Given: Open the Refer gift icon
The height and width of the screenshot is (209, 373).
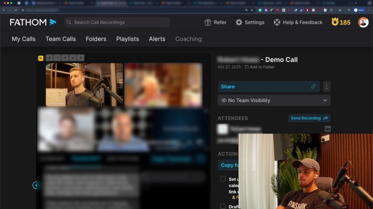Looking at the screenshot, I should (208, 22).
